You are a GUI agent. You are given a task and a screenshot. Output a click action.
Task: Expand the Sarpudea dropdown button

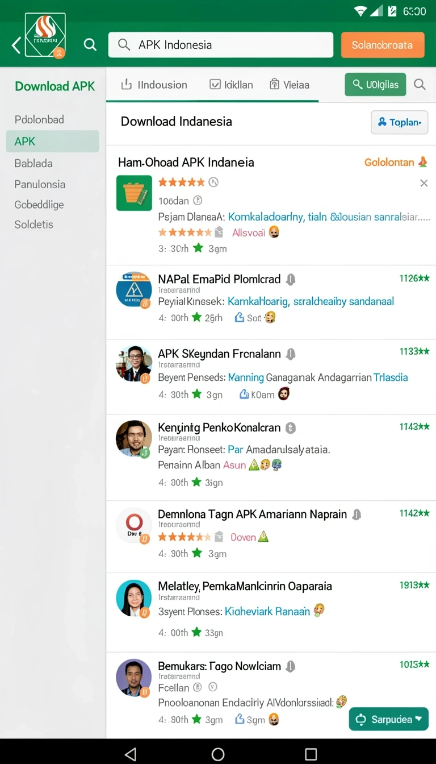click(x=388, y=719)
